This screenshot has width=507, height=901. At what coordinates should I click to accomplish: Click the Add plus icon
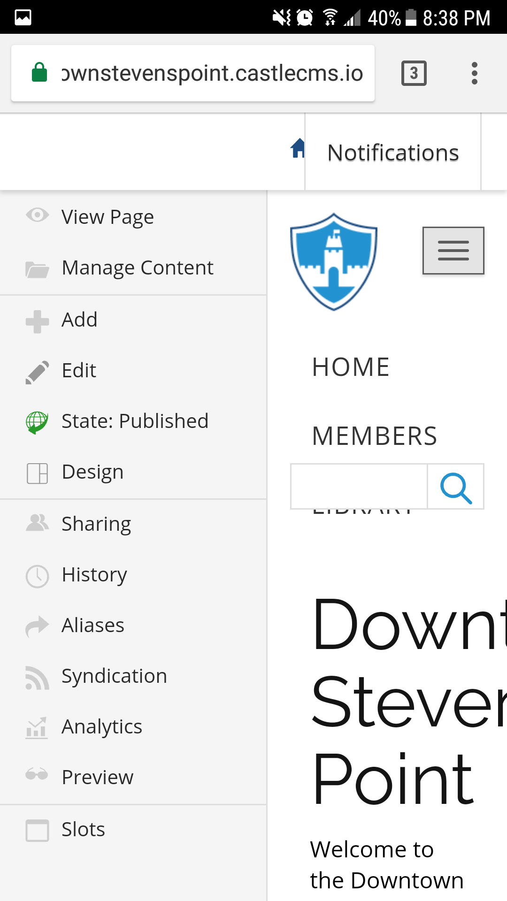click(x=37, y=321)
